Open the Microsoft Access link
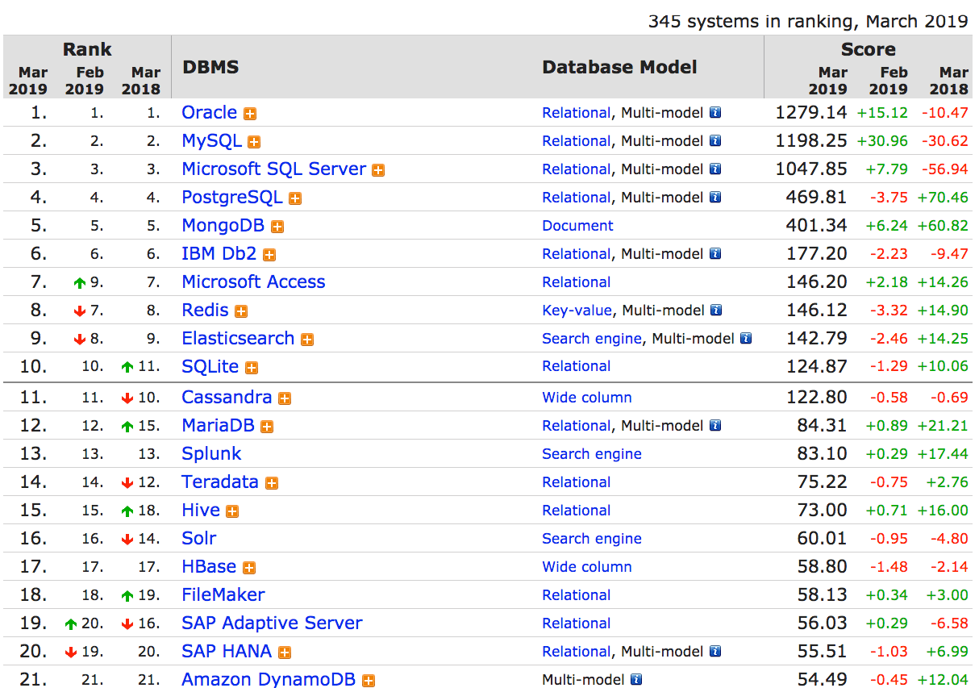 click(x=254, y=282)
